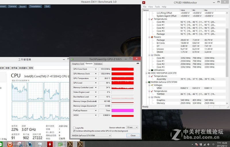Enable the Log to file checkbox
Image resolution: width=230 pixels, height=147 pixels.
(x=74, y=128)
